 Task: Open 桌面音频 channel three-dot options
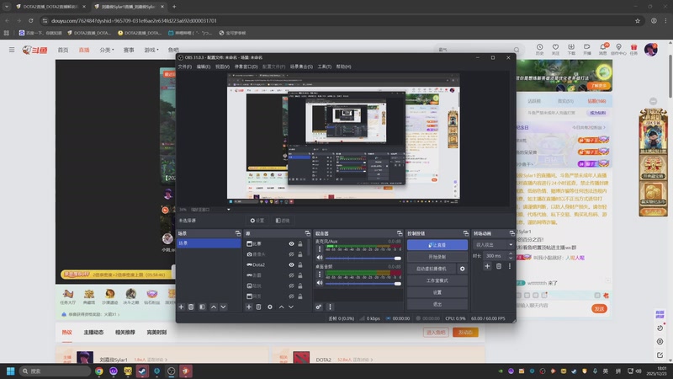click(x=320, y=275)
